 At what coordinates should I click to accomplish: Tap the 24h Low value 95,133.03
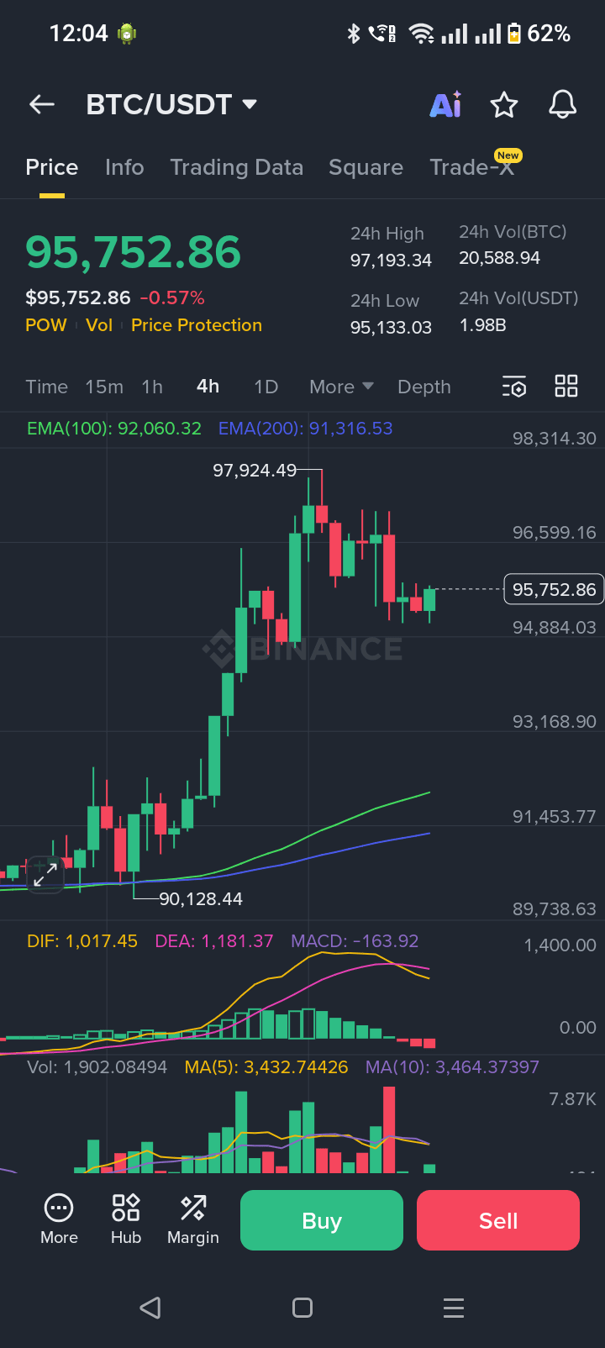391,328
